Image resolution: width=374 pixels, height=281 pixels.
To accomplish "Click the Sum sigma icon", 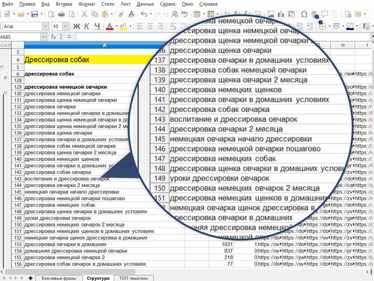I will pos(61,37).
